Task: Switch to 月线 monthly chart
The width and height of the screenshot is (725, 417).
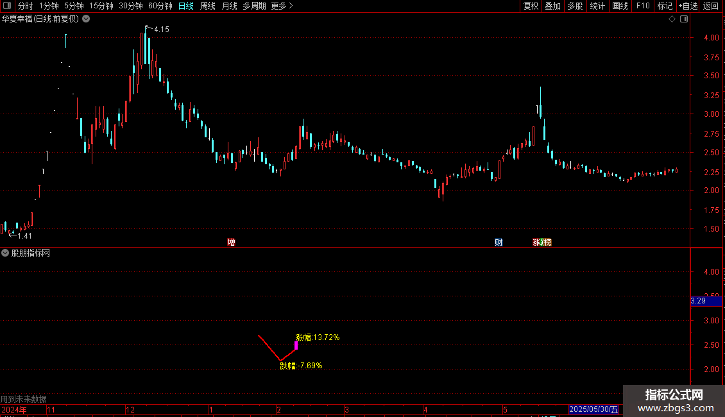Action: pos(229,6)
